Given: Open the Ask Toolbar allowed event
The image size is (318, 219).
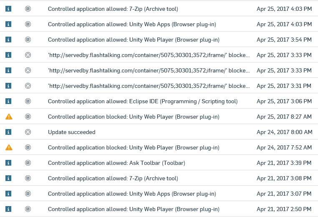Looking at the screenshot, I should pos(116,163).
